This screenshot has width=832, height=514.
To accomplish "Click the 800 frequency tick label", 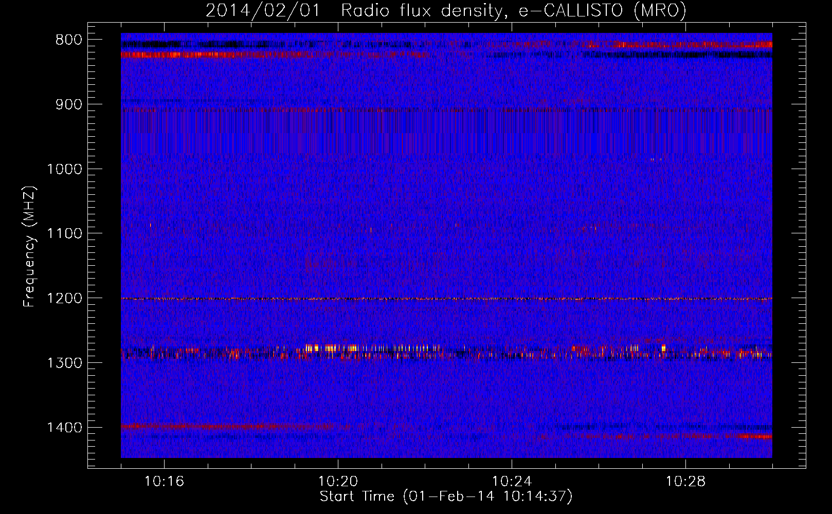I will tap(68, 40).
